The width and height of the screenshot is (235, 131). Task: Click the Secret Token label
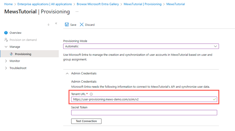click(x=79, y=107)
